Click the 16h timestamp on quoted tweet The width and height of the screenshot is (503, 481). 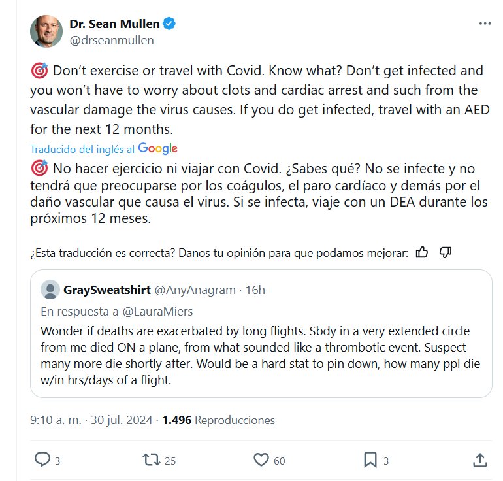[255, 290]
